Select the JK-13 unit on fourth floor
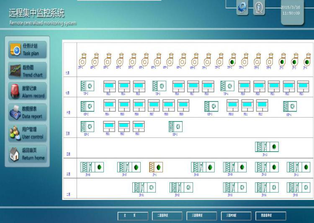The image size is (314, 223). 267,147
